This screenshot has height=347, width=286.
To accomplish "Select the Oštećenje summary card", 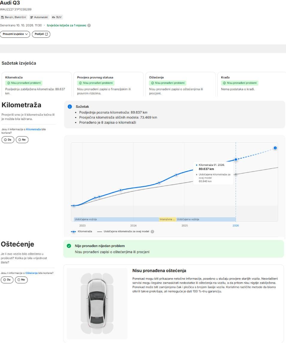I will pyautogui.click(x=180, y=84).
